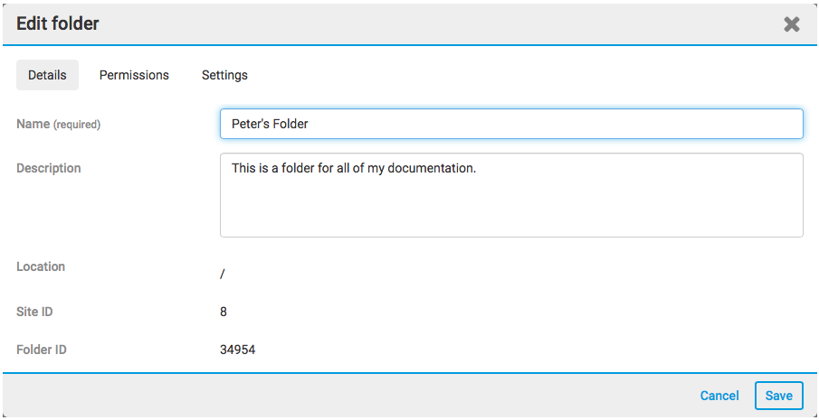Click the Name field label

33,124
